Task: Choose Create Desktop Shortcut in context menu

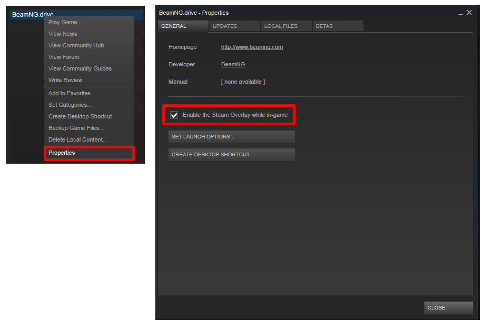Action: click(89, 116)
